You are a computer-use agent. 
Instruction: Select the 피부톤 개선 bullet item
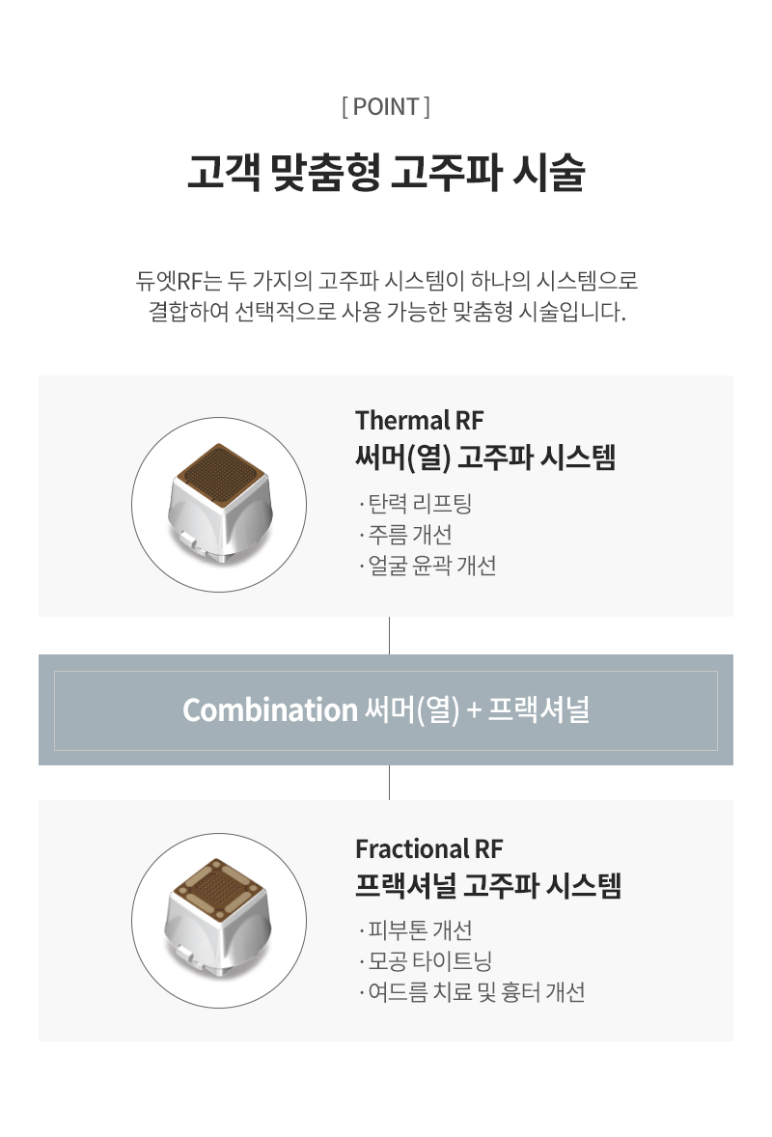[x=416, y=929]
